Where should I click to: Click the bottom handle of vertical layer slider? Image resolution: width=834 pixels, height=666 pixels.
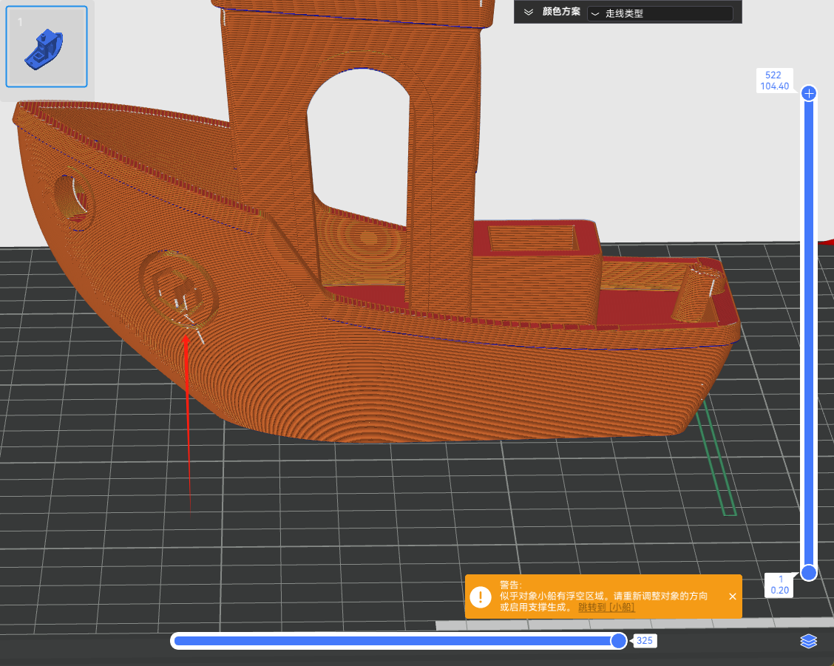[809, 572]
